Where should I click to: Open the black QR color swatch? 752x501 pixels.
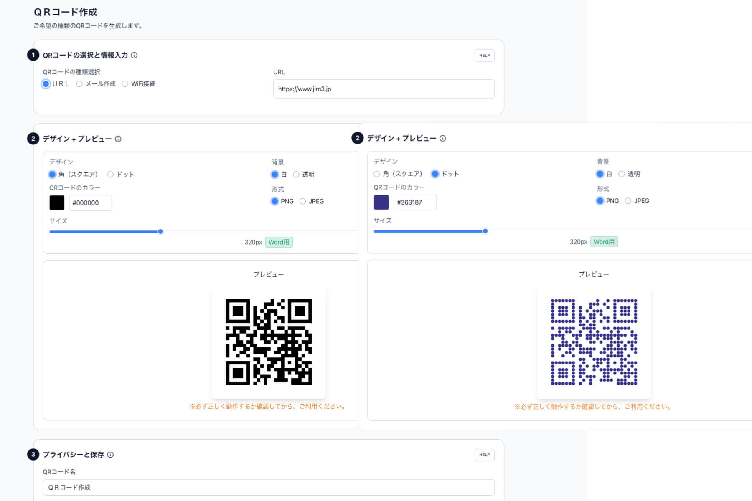57,203
